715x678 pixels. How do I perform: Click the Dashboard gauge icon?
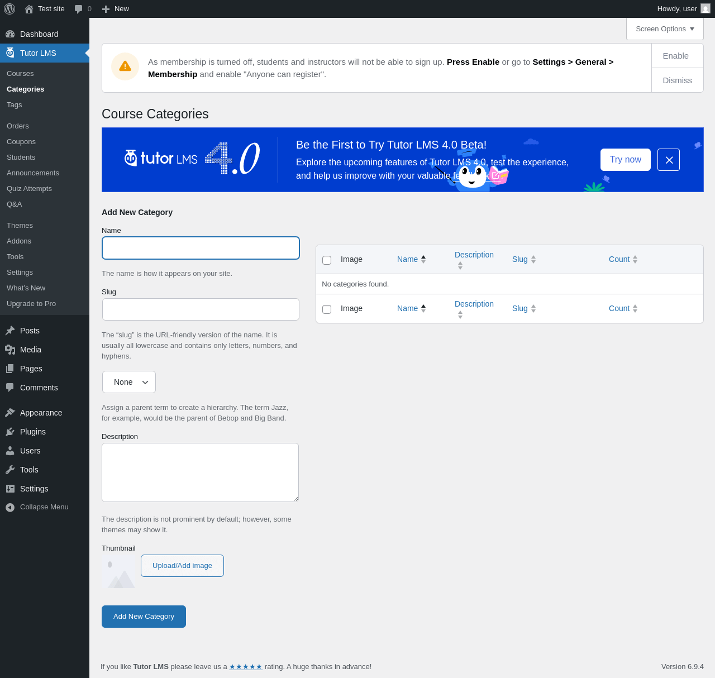tap(10, 34)
